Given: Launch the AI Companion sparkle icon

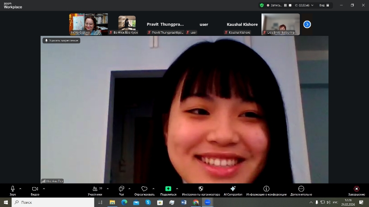Looking at the screenshot, I should pyautogui.click(x=233, y=189).
